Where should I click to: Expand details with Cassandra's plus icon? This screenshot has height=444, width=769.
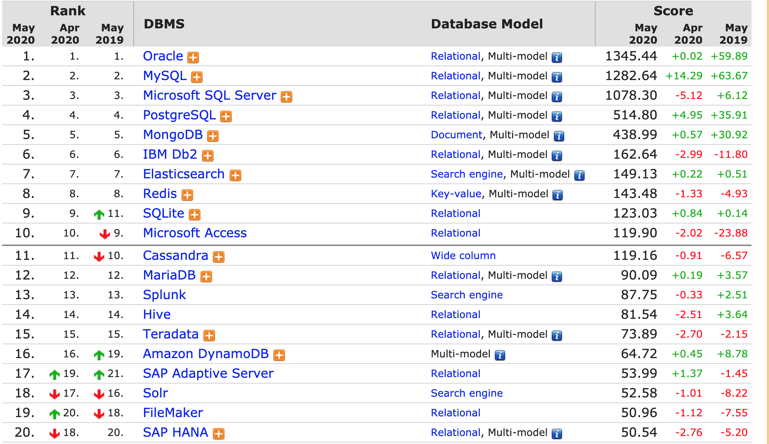(218, 257)
